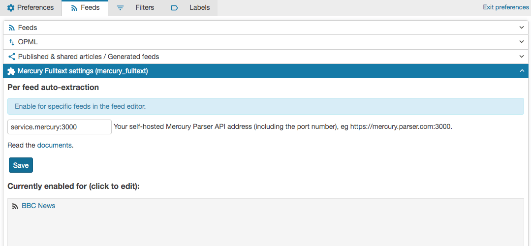
Task: Expand the OPML panel chevron
Action: pyautogui.click(x=522, y=42)
